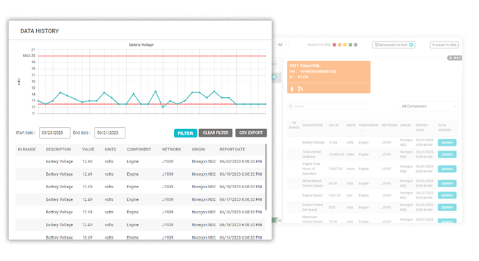Image resolution: width=479 pixels, height=261 pixels.
Task: Open GRAPH for Engine Speed row
Action: [x=447, y=196]
